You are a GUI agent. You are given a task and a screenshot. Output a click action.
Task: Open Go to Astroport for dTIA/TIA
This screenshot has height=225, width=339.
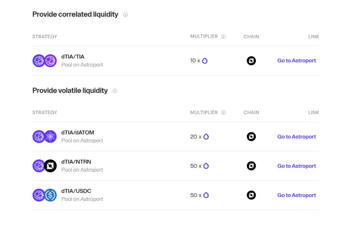click(x=297, y=61)
